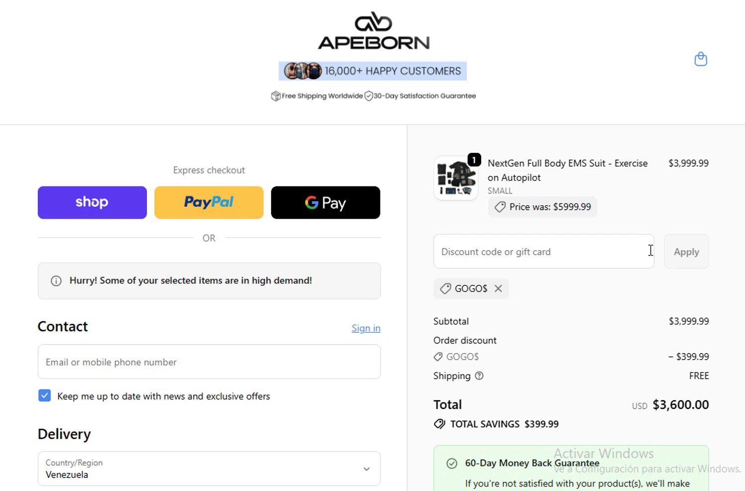Click the Express checkout label
This screenshot has width=745, height=491.
tap(209, 170)
